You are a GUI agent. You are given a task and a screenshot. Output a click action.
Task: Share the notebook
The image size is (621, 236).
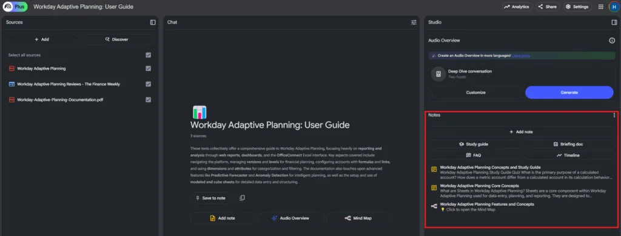[548, 7]
